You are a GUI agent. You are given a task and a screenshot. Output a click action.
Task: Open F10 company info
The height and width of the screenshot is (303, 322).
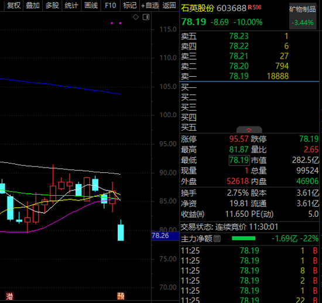111,5
